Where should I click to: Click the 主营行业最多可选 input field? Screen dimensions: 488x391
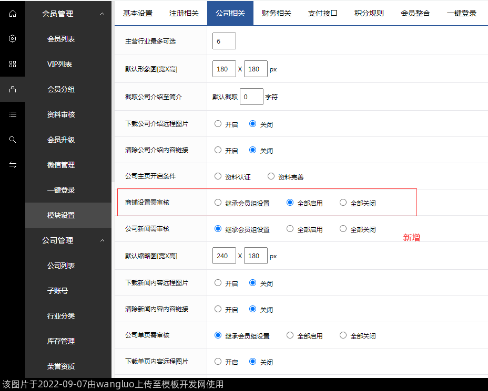pos(224,41)
